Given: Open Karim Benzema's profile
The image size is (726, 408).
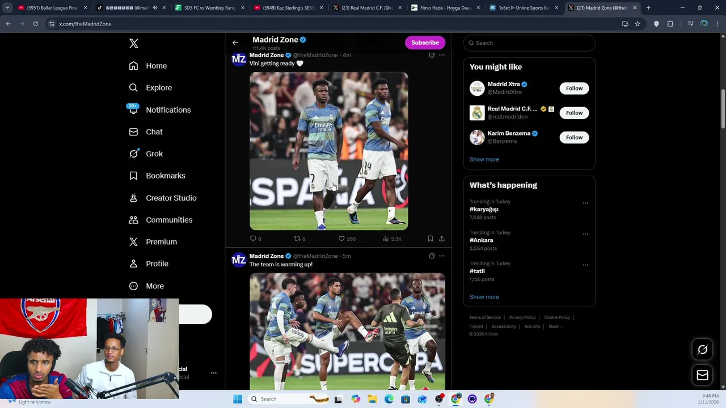Looking at the screenshot, I should click(509, 134).
